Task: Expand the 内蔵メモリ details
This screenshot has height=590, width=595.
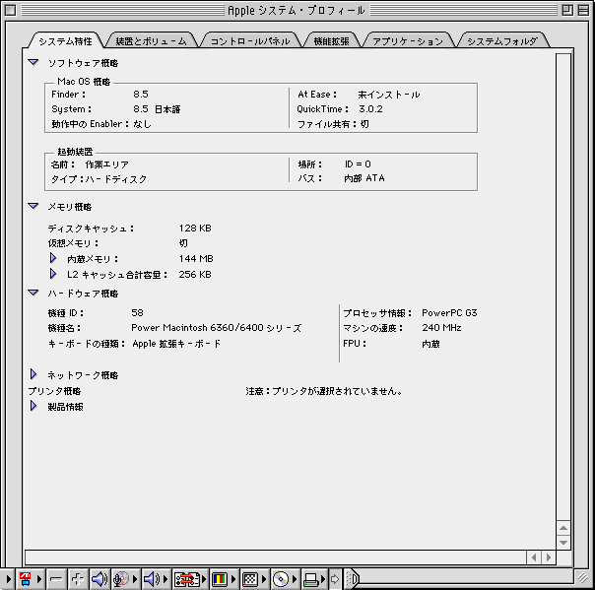Action: pos(53,258)
